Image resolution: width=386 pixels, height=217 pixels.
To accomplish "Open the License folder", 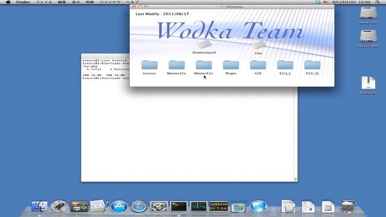I will click(x=150, y=65).
